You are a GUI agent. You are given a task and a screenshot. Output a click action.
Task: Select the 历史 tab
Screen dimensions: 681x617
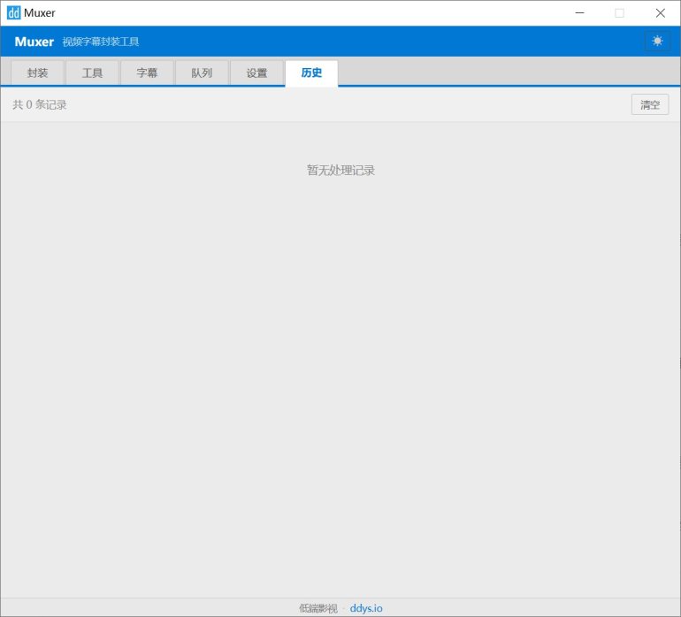311,72
